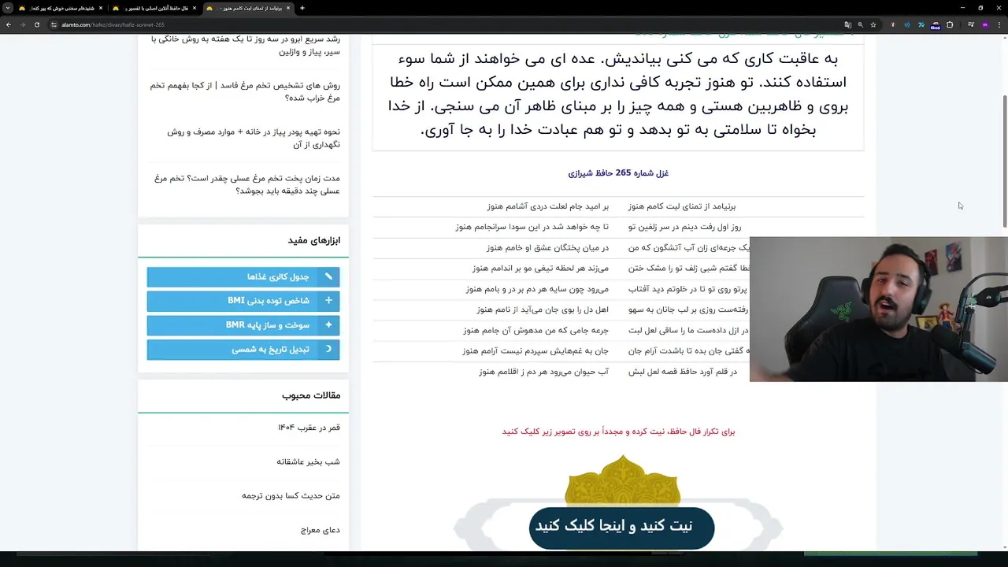Open popular article 'متن حدیث کسا بدون ترجمه'
1008x567 pixels.
[x=291, y=495]
